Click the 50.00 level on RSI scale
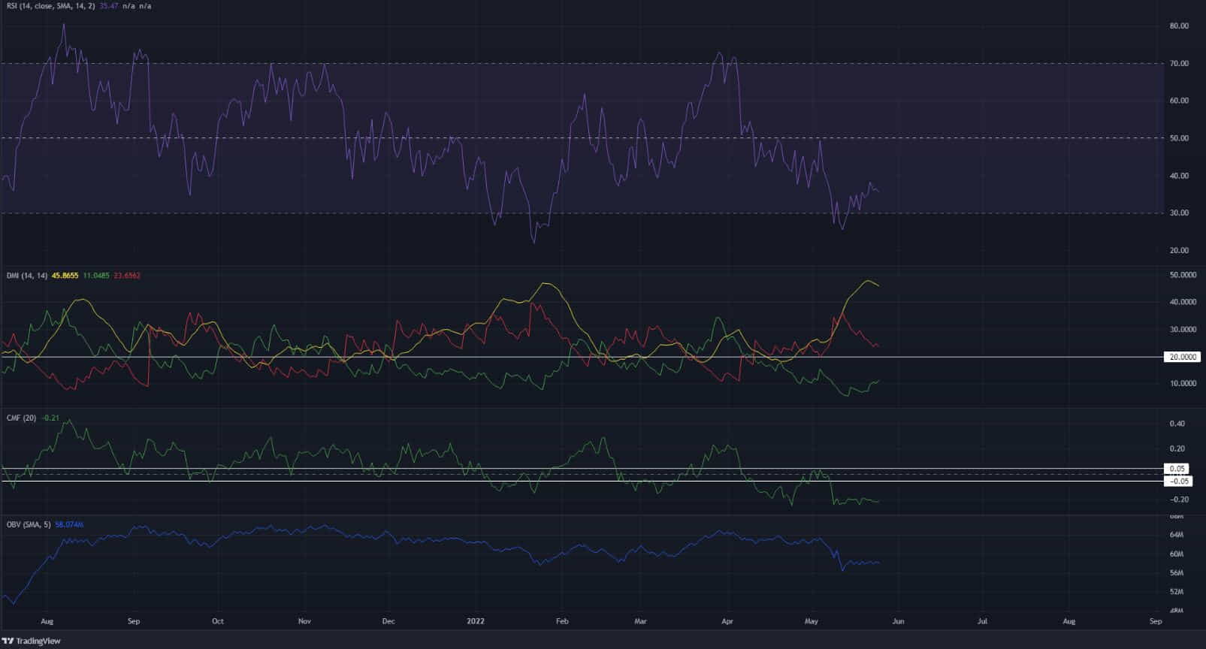 click(x=1179, y=138)
